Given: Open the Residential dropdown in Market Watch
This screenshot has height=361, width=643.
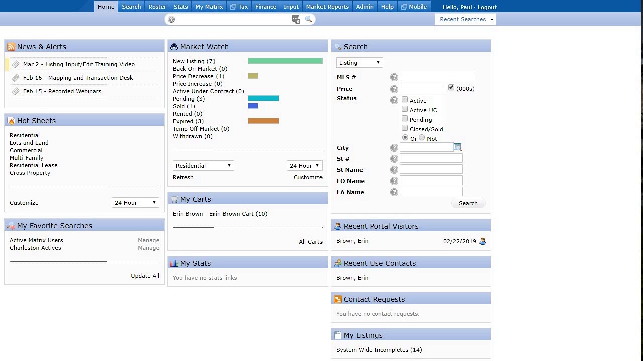Looking at the screenshot, I should pos(203,166).
